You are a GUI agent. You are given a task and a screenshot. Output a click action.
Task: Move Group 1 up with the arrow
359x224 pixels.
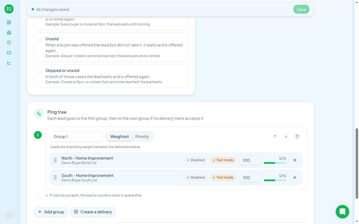[x=275, y=136]
